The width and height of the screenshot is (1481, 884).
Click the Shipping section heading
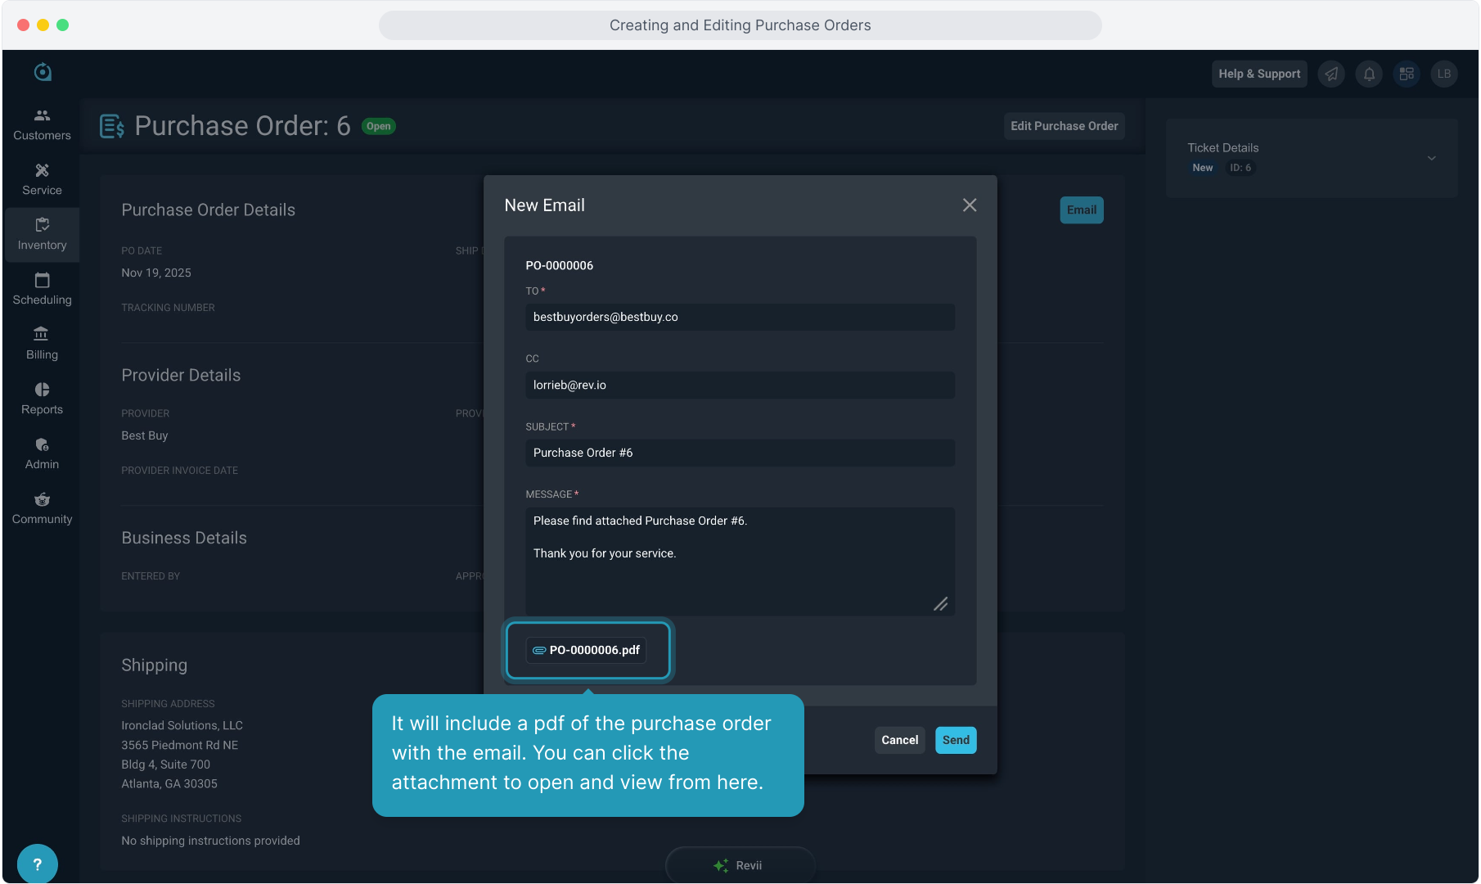(x=155, y=665)
